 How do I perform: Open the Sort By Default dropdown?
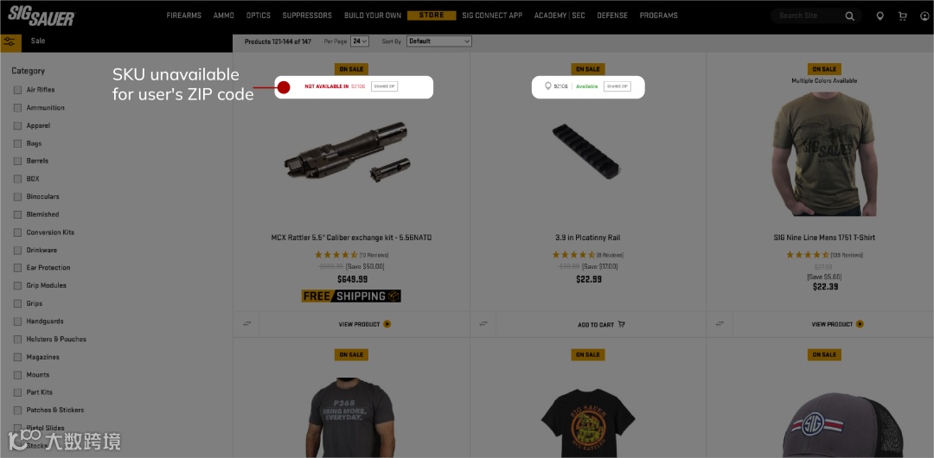(x=439, y=41)
